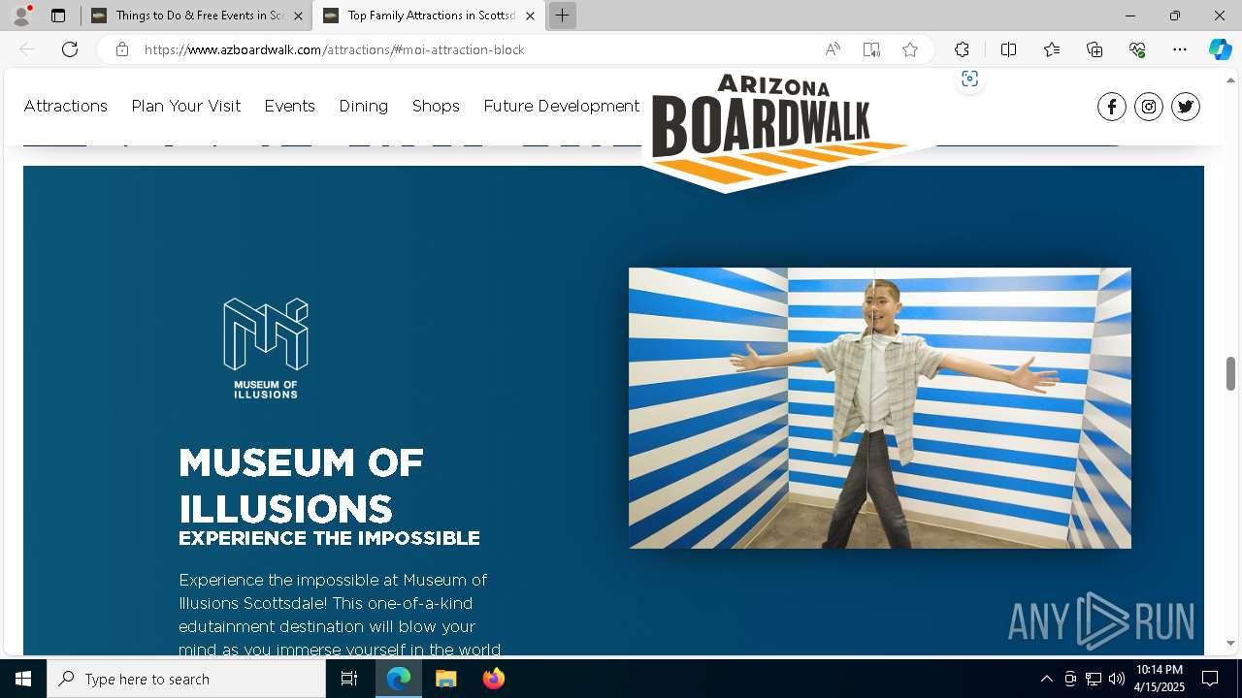Open the Instagram social icon
Screen dimensions: 1242x698
1149,107
